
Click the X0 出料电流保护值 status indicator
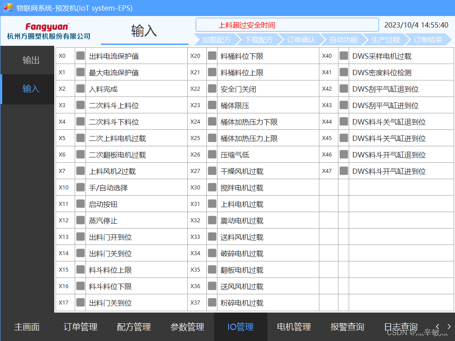81,56
